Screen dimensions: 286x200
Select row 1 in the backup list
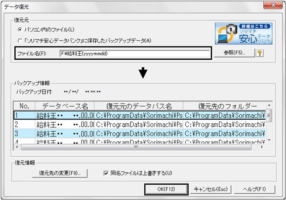(139, 115)
